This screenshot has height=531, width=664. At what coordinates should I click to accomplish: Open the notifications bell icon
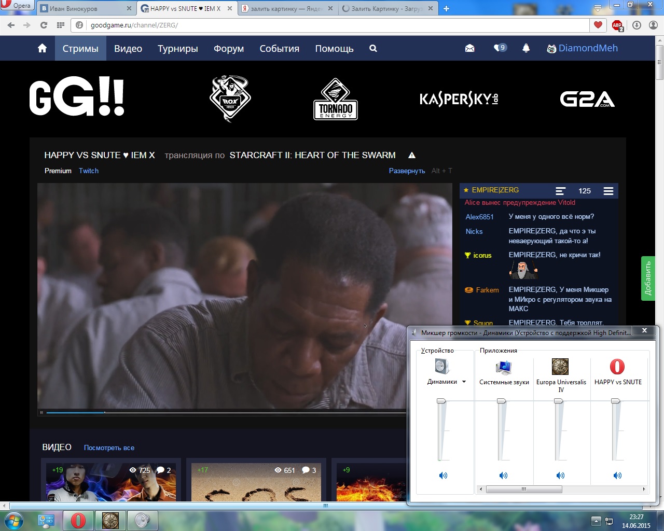coord(525,48)
